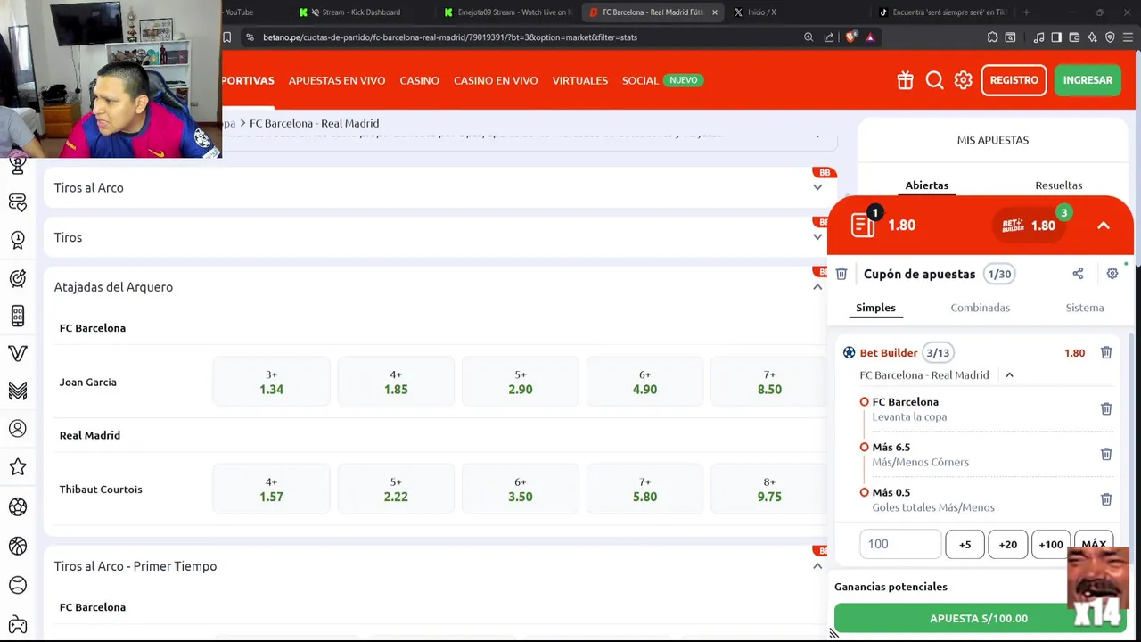The height and width of the screenshot is (642, 1141).
Task: Click the INGRESAR button
Action: point(1088,80)
